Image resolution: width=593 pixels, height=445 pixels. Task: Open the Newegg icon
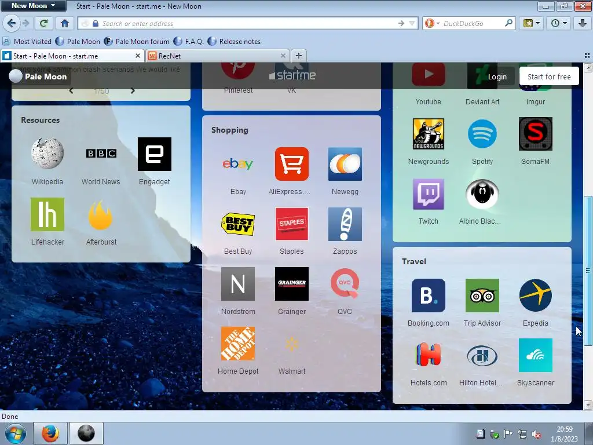(x=345, y=164)
